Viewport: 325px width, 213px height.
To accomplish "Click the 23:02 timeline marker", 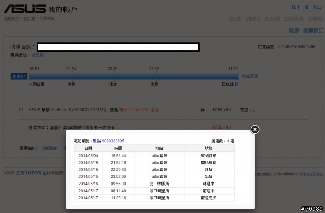I will [x=154, y=69].
